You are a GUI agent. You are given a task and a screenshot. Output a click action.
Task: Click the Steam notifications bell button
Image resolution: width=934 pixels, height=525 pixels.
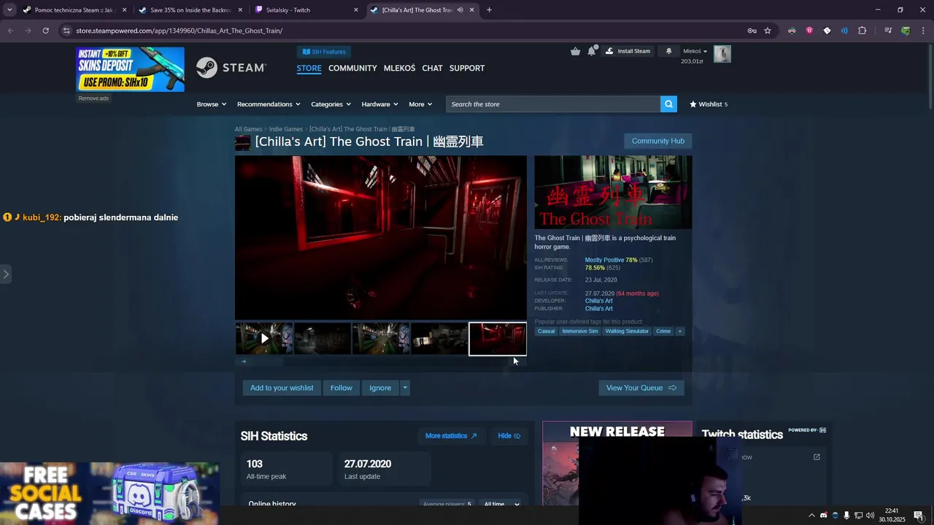click(x=668, y=51)
